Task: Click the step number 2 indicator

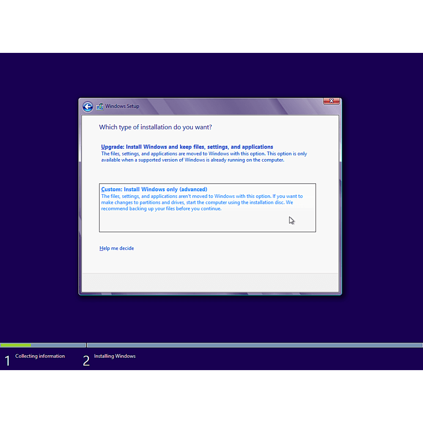Action: click(86, 361)
